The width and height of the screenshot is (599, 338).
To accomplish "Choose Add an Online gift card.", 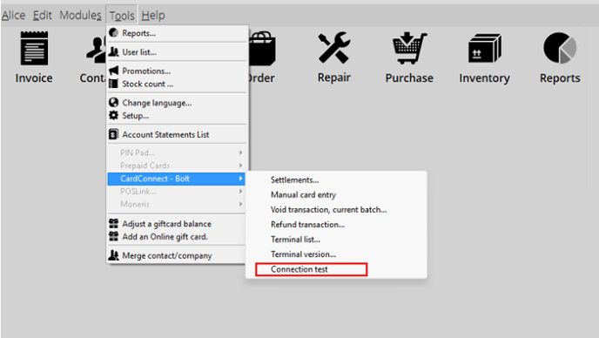I will (x=165, y=237).
